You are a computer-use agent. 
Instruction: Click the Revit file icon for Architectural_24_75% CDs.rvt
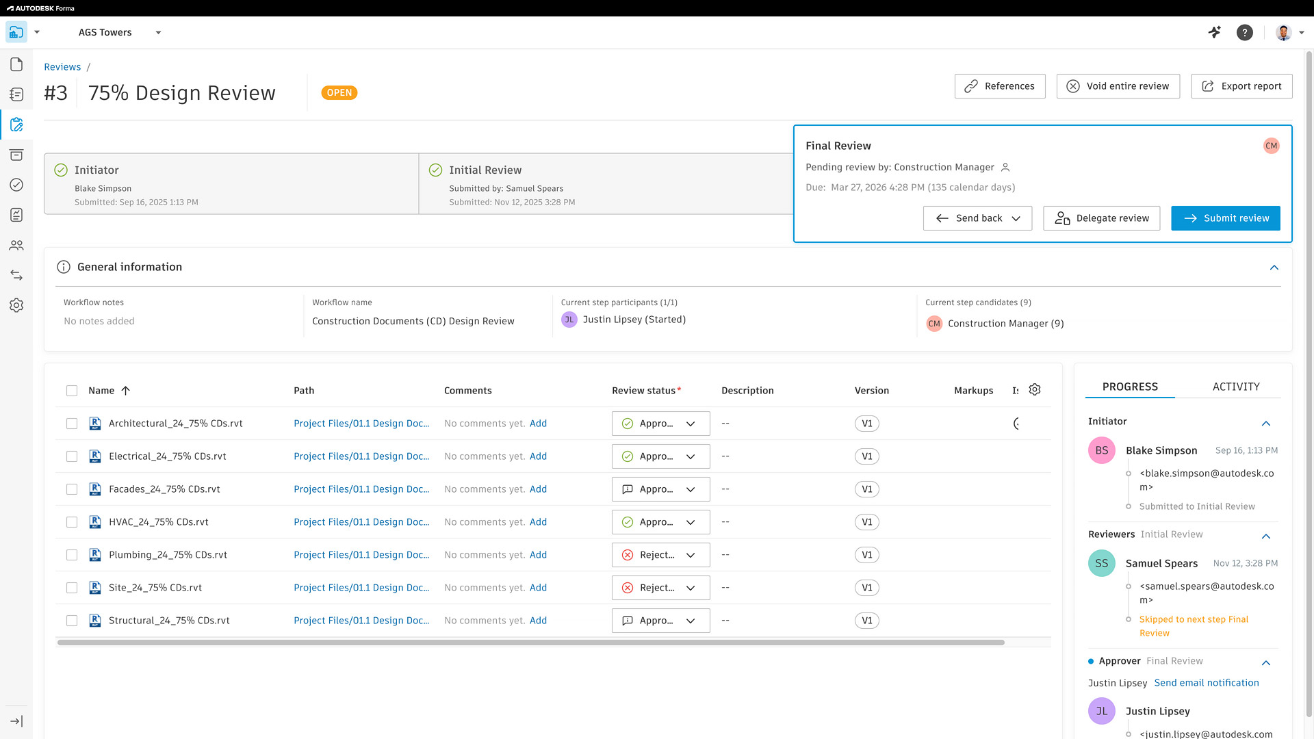tap(95, 424)
